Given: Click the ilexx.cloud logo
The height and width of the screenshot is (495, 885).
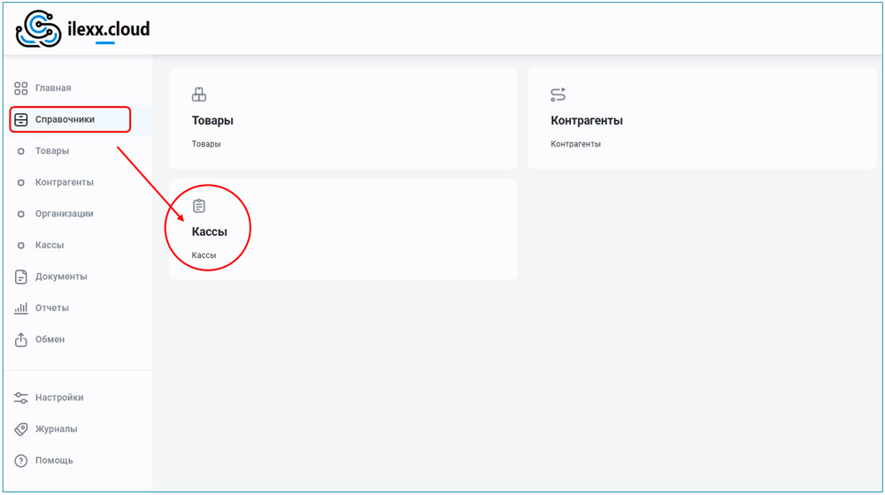Looking at the screenshot, I should pos(82,29).
